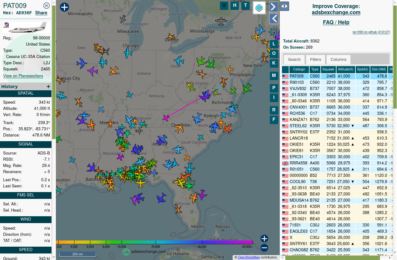Click the United Kingdom flag in RRR4558 row
397x260 pixels.
285,163
